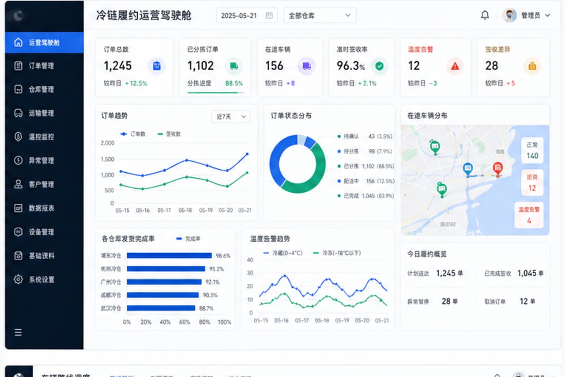565x377 pixels.
Task: Toggle 待分拣 legend entry
Action: click(365, 151)
